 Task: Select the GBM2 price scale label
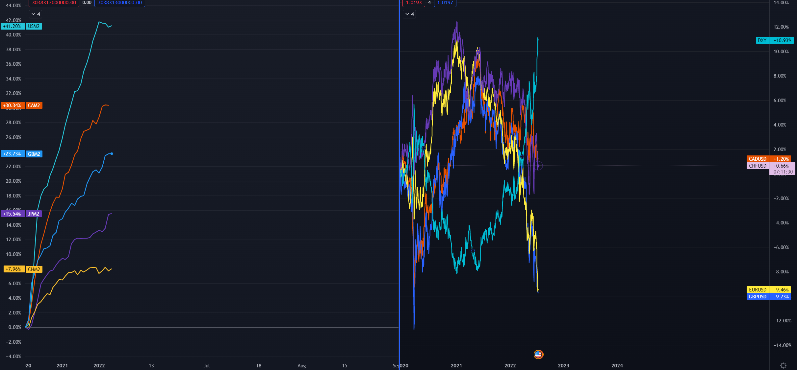click(21, 154)
